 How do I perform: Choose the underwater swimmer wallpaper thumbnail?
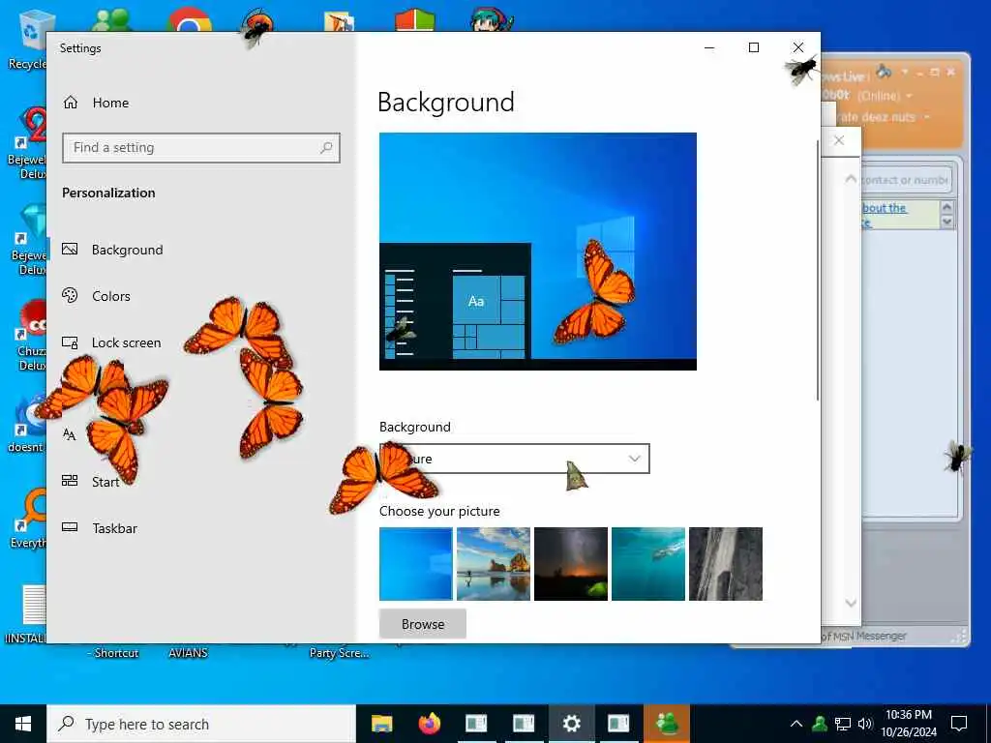click(647, 564)
